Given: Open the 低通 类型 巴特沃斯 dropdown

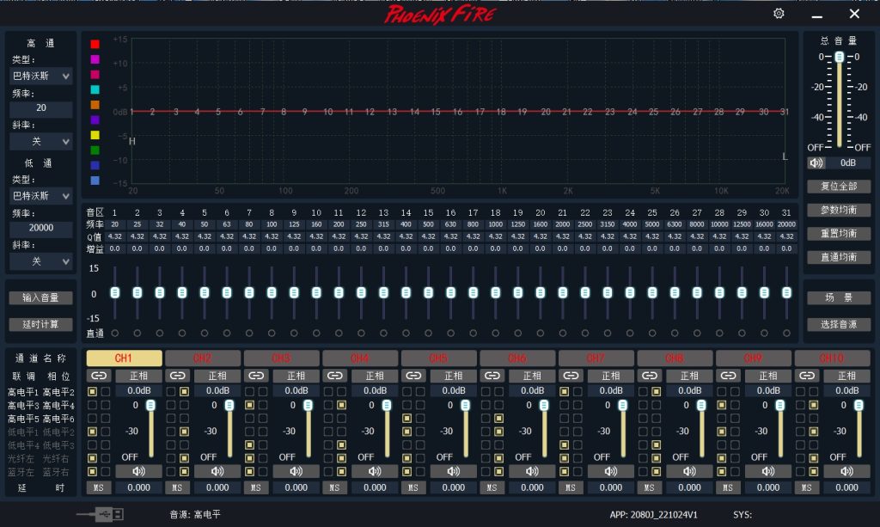Looking at the screenshot, I should [41, 196].
